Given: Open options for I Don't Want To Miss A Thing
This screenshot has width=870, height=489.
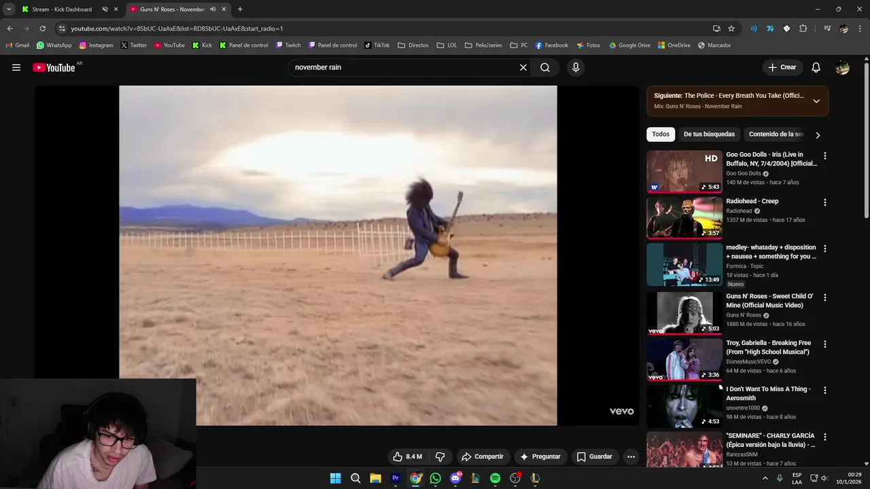Looking at the screenshot, I should 825,391.
